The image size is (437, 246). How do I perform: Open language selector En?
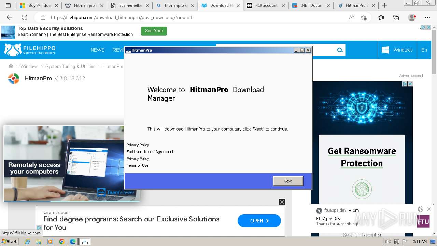tap(424, 50)
